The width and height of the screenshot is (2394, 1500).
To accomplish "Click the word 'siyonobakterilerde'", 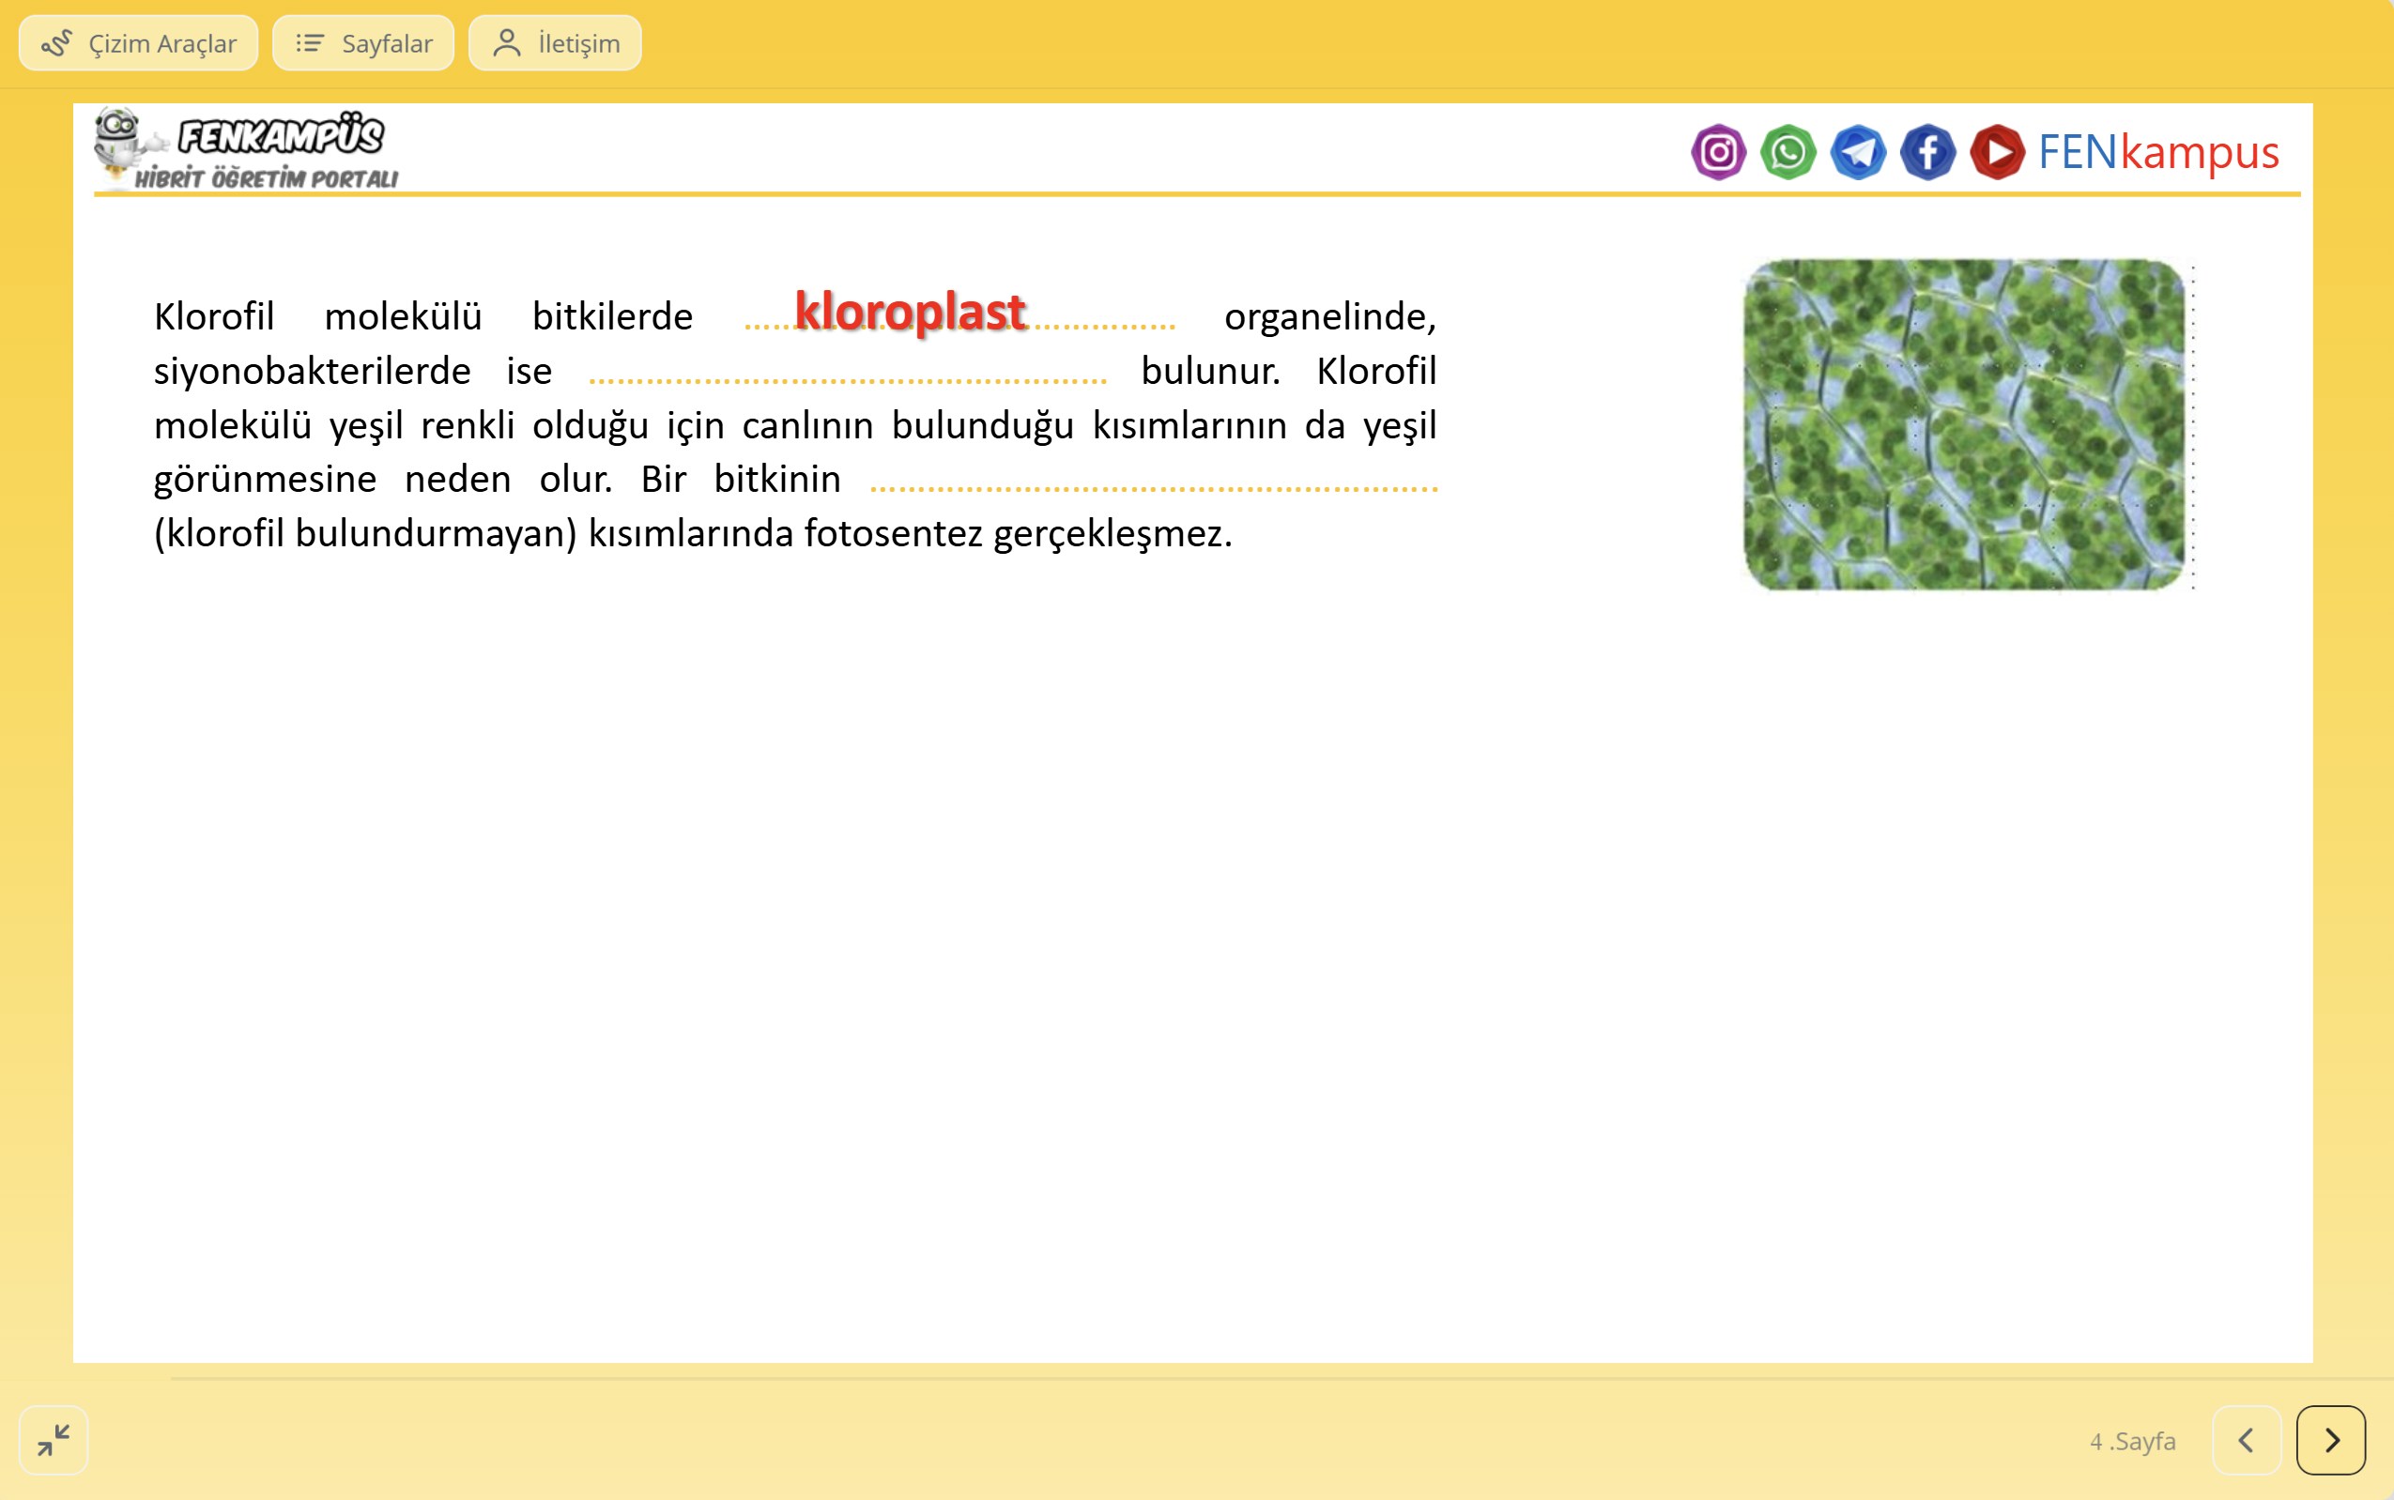I will 312,371.
